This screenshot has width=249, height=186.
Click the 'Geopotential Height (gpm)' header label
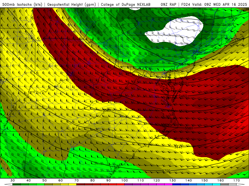[x=72, y=5]
